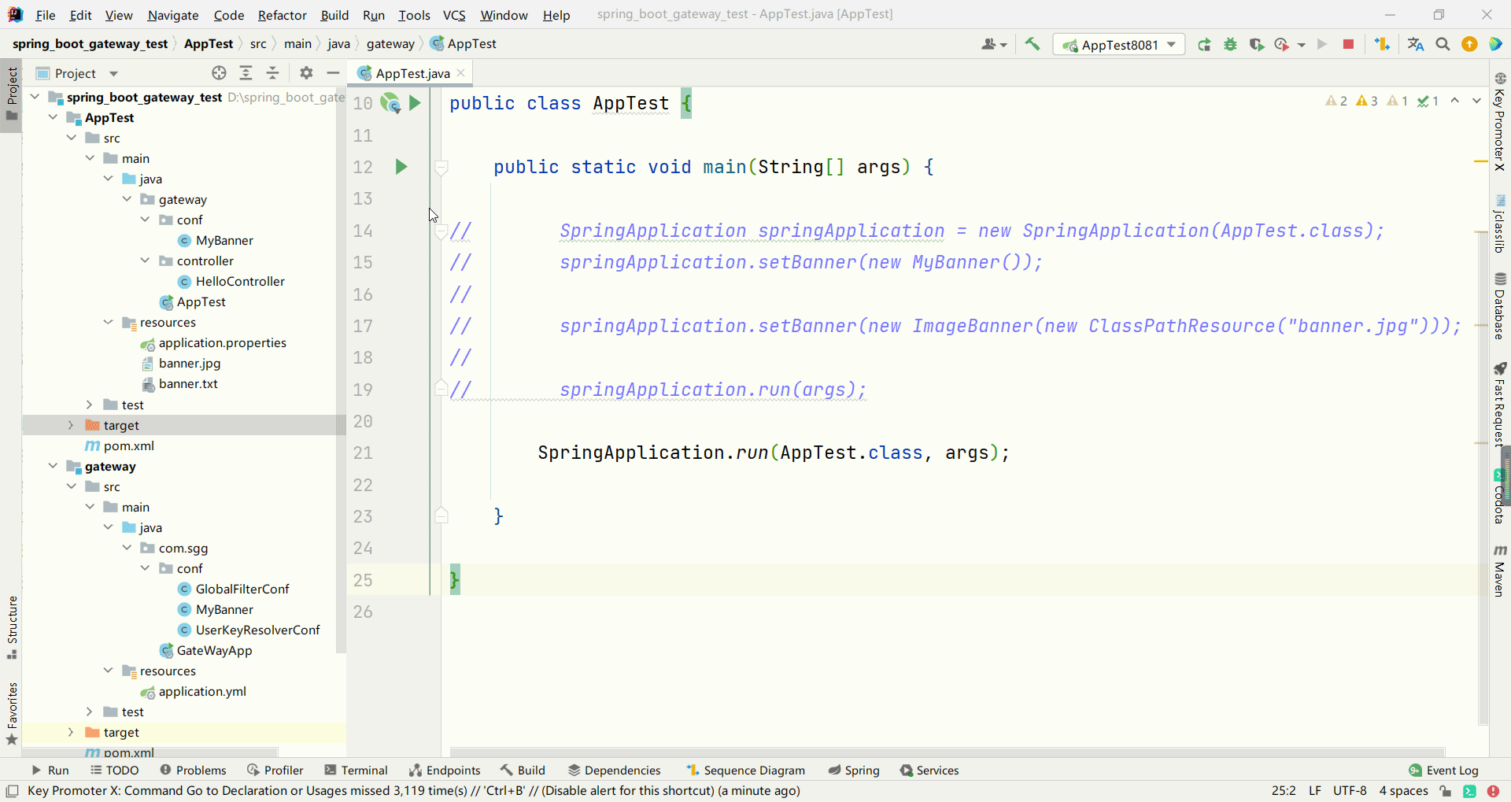
Task: Toggle the Project tool window stripe button
Action: pos(12,94)
